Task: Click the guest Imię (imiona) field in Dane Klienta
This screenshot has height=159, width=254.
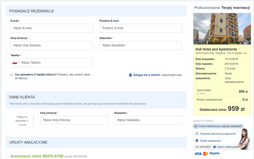Action: [x=74, y=120]
